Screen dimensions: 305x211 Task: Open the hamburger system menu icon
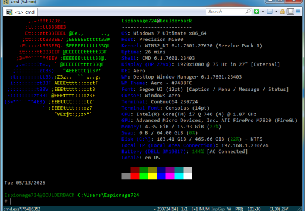(x=299, y=12)
